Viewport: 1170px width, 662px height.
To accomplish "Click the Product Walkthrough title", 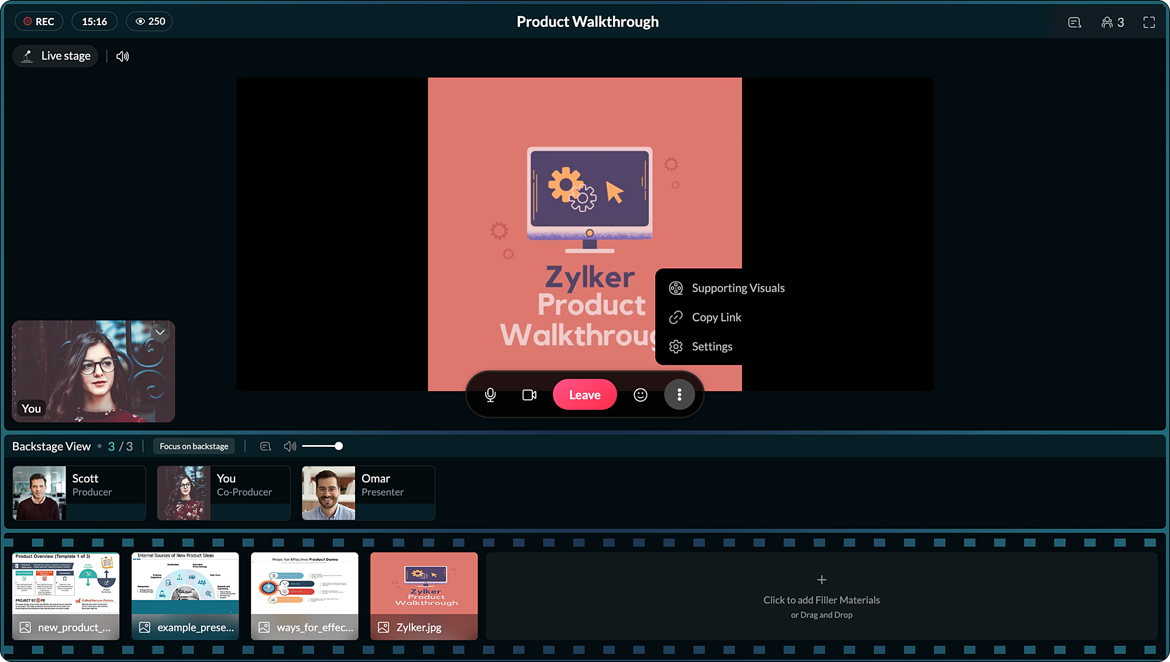I will 587,22.
